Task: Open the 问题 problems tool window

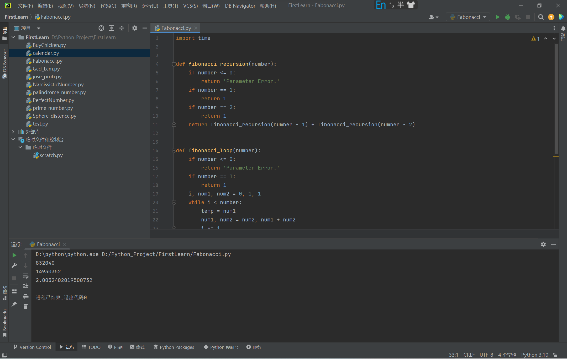Action: [x=115, y=347]
